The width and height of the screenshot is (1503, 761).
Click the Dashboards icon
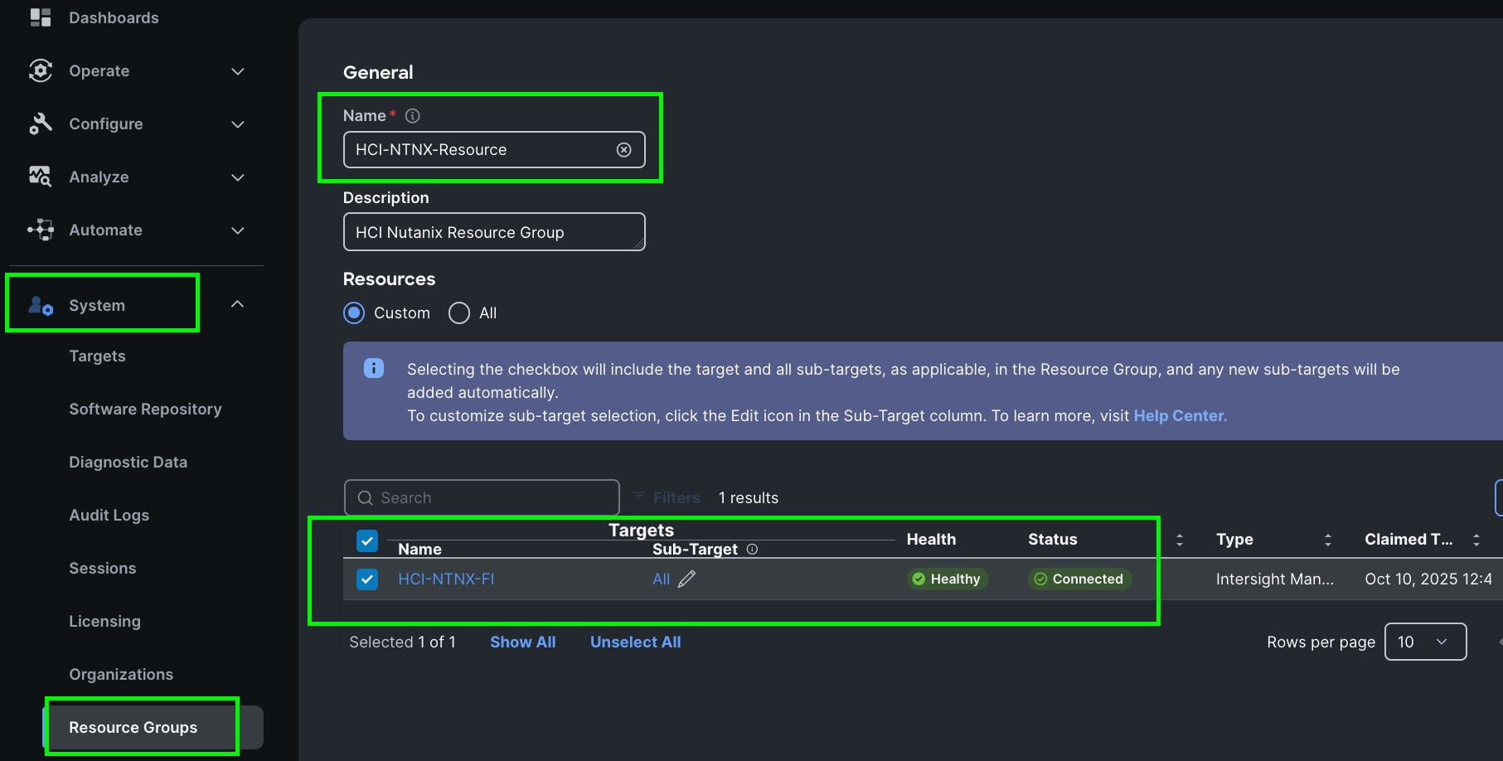(x=39, y=17)
